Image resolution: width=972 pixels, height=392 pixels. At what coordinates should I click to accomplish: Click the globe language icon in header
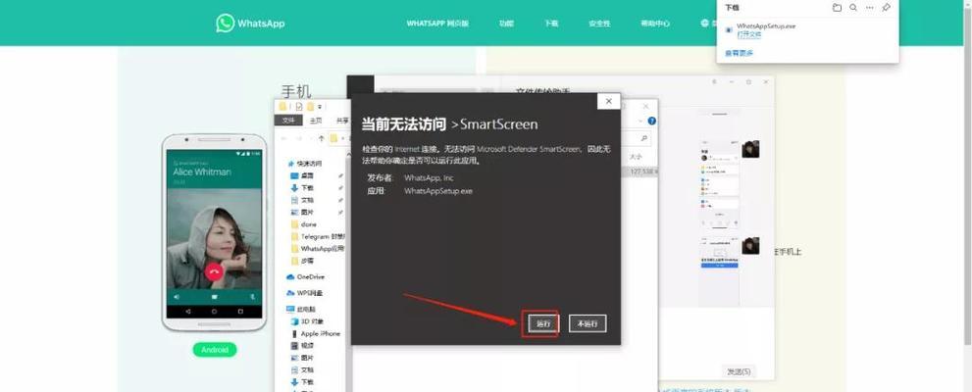point(705,24)
